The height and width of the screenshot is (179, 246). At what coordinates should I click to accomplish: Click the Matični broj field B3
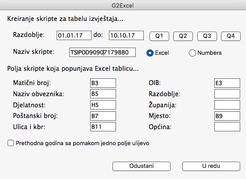coord(103,83)
